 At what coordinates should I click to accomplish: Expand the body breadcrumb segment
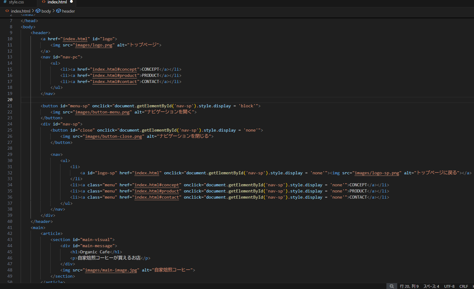pyautogui.click(x=46, y=11)
